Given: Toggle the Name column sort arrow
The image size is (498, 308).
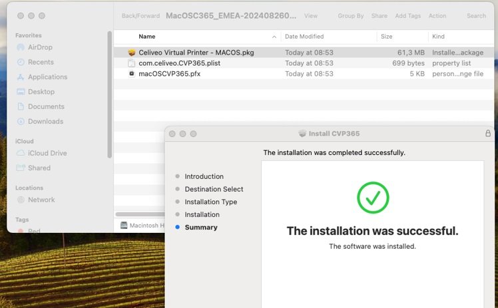Looking at the screenshot, I should click(x=274, y=37).
